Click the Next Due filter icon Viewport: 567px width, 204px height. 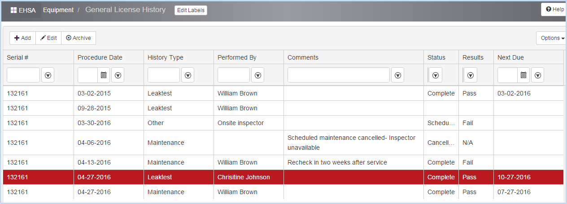point(538,75)
